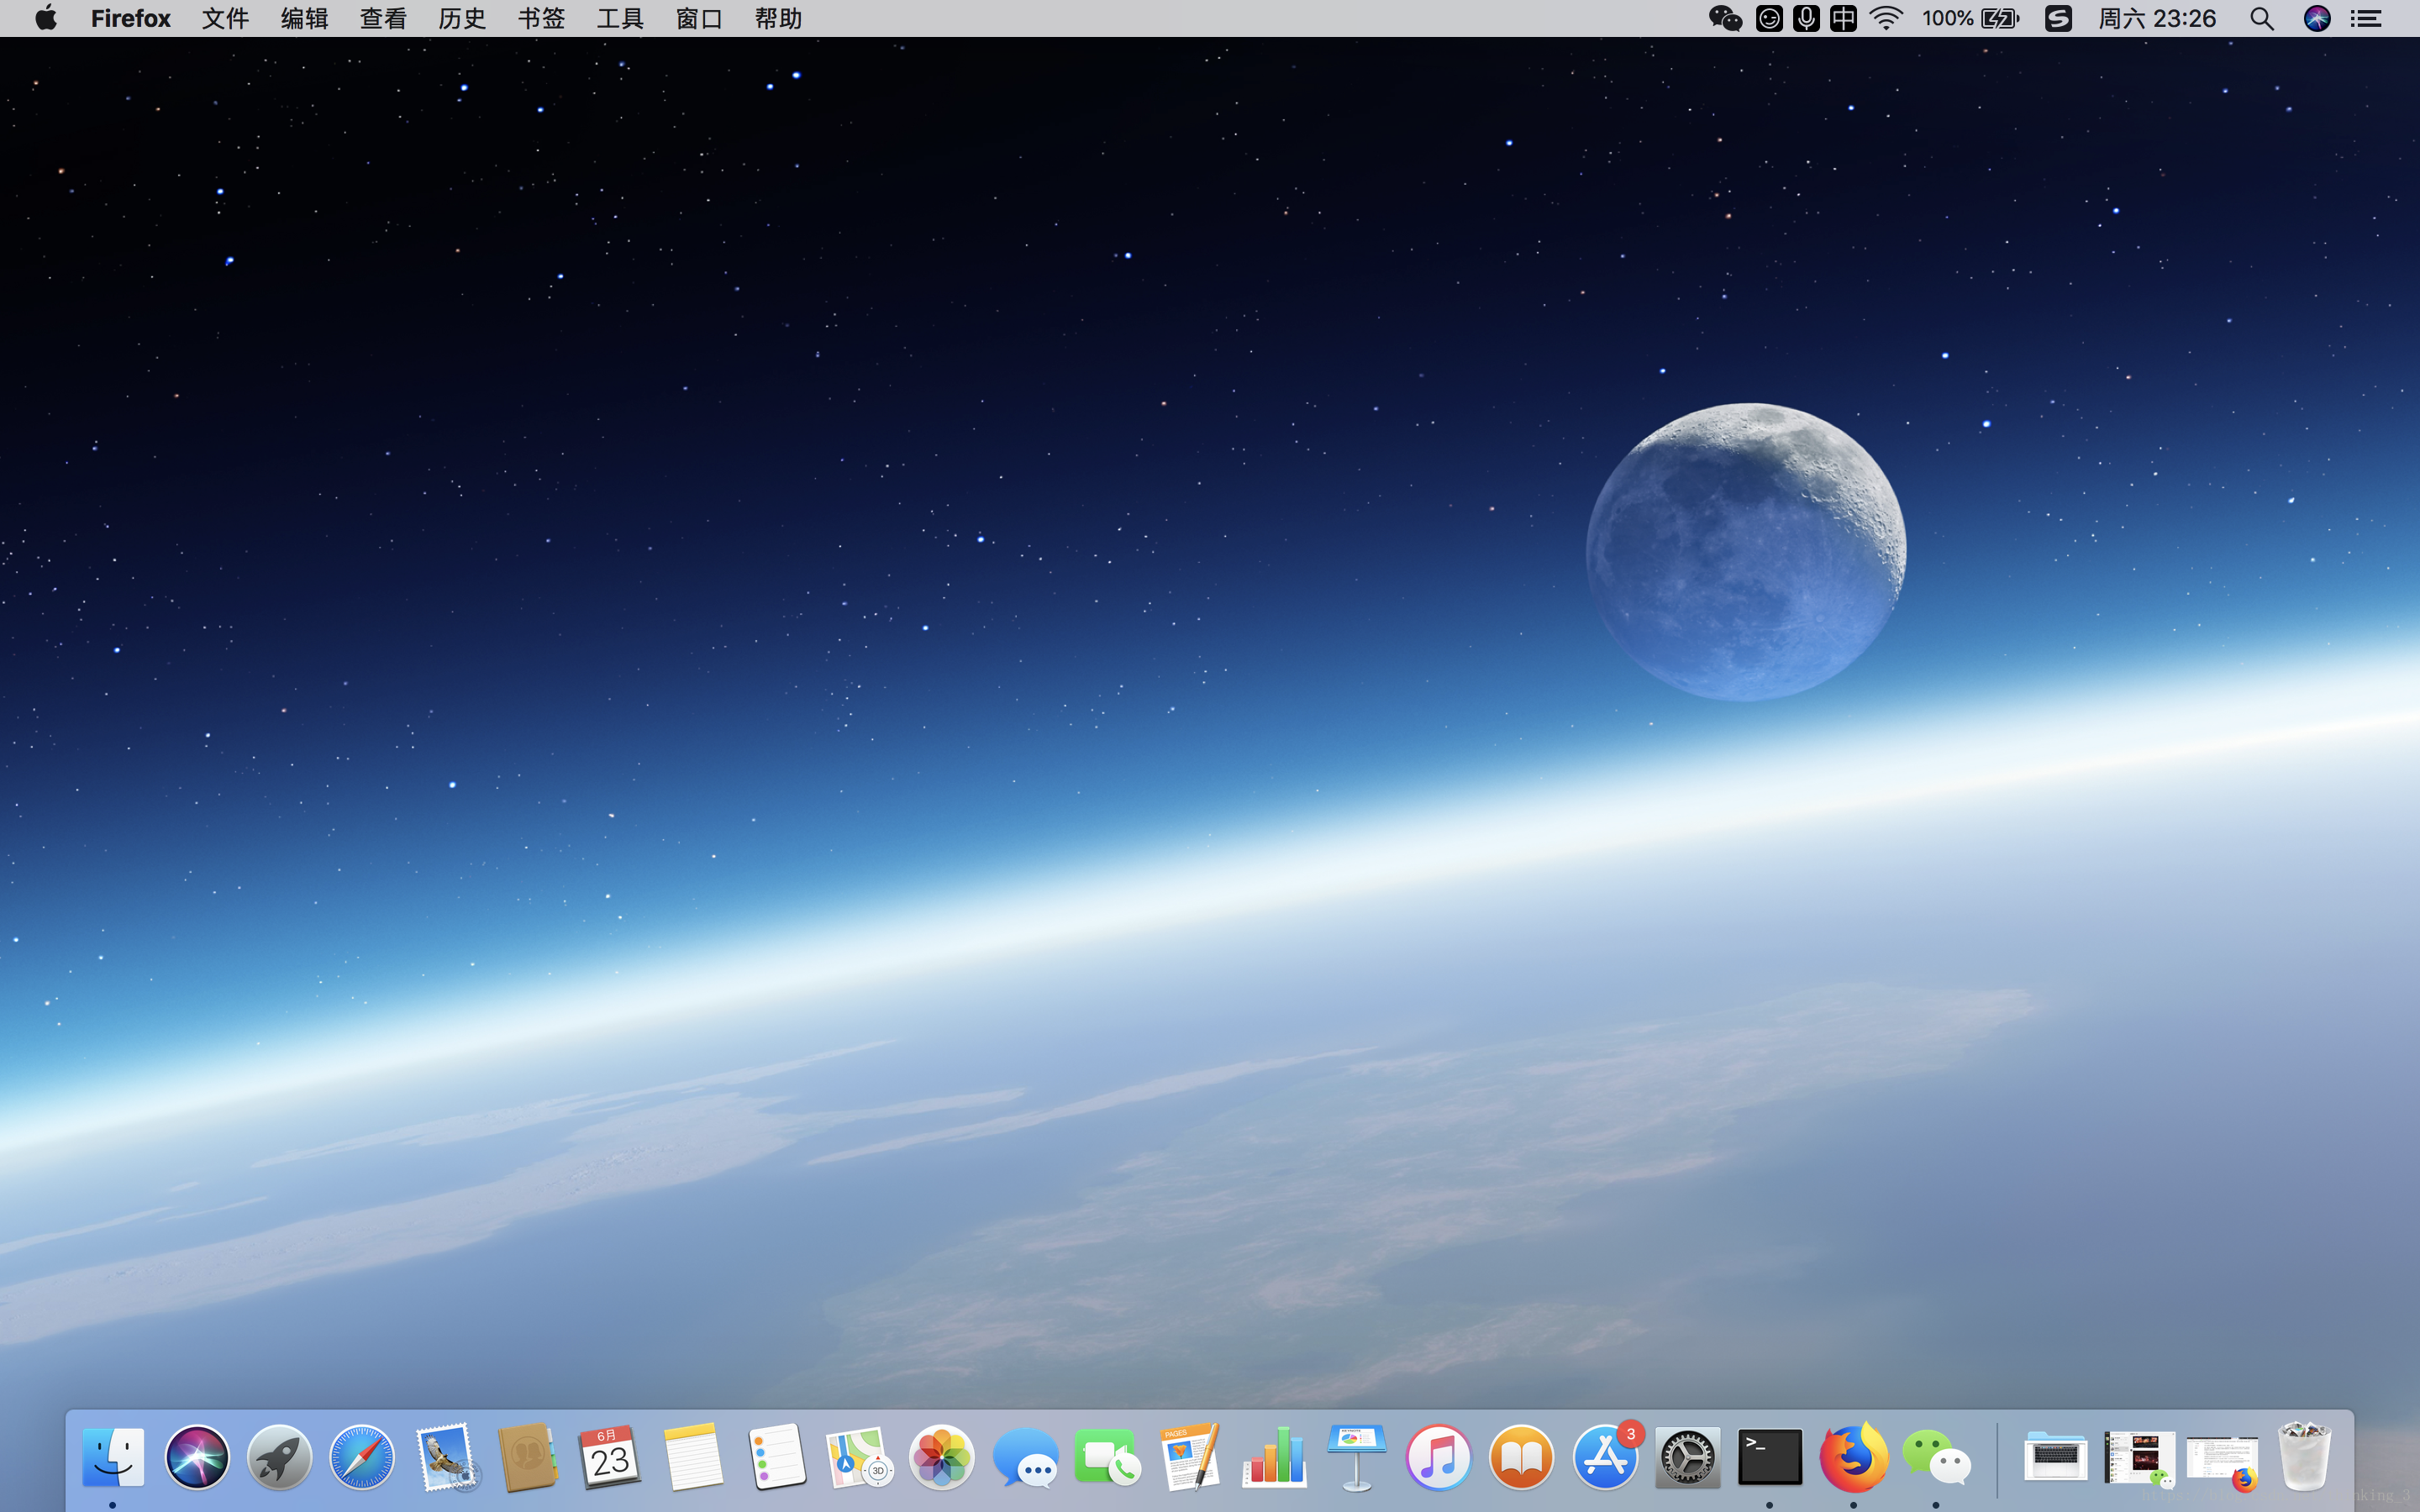Expand the 中 input source menu

[x=1843, y=18]
